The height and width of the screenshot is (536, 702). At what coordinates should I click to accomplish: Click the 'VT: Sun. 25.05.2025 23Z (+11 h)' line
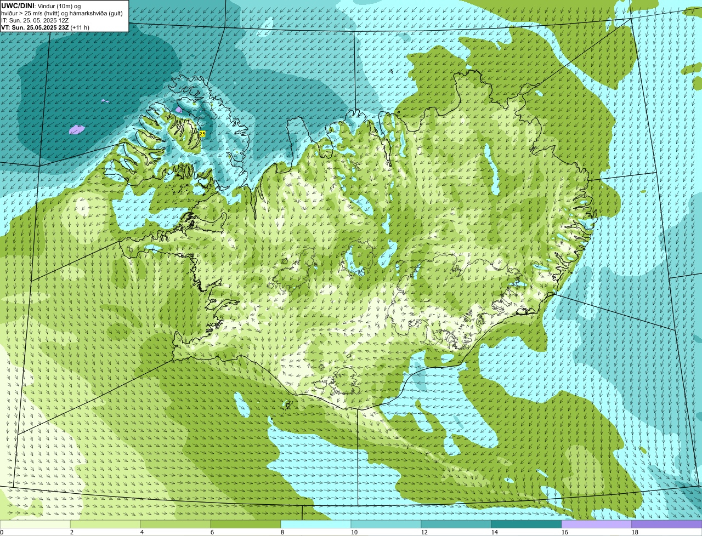click(45, 27)
